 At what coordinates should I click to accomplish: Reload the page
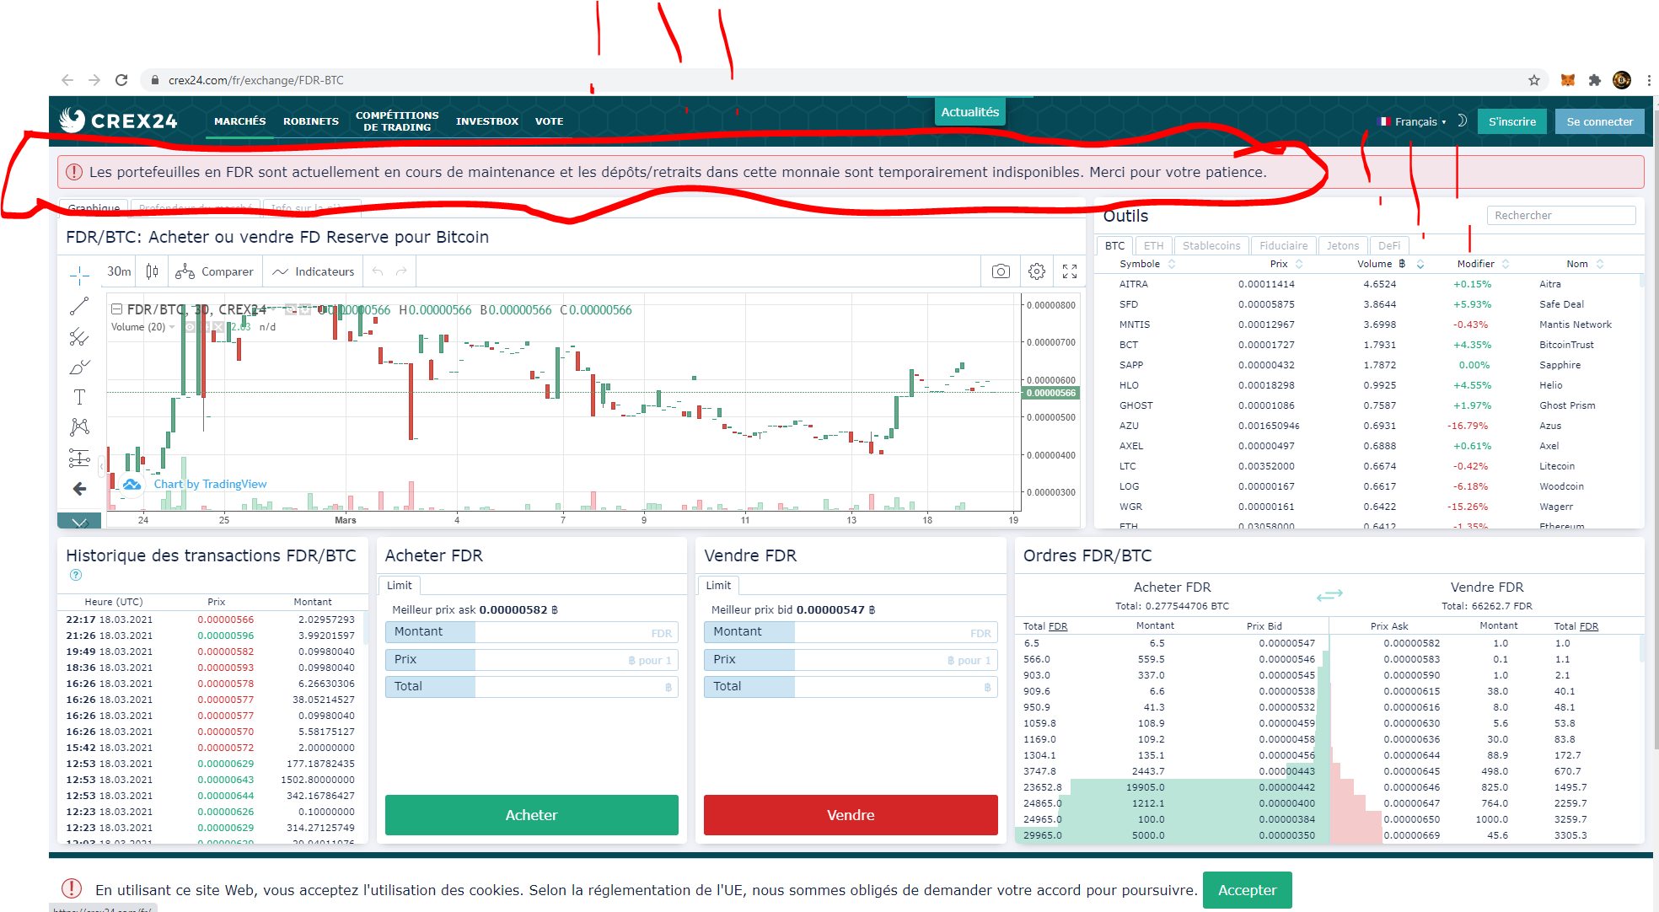(x=121, y=80)
